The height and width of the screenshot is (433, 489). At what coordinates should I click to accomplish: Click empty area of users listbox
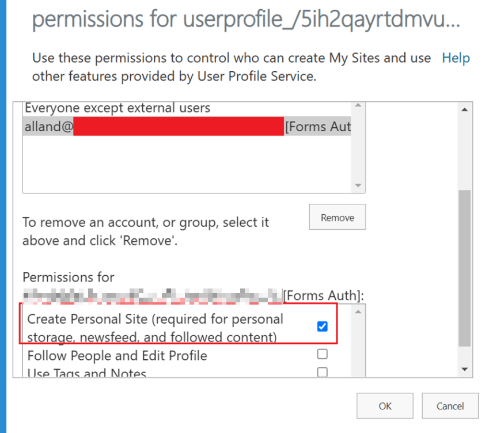[x=187, y=164]
